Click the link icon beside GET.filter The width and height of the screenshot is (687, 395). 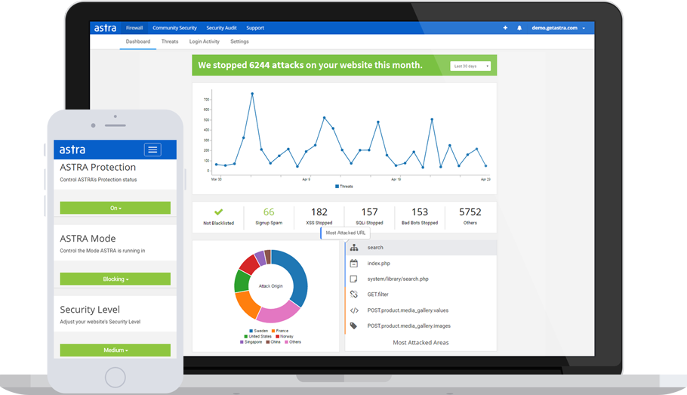pos(354,295)
